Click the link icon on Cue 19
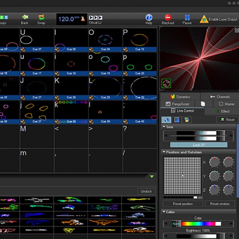Screen dimensions: 239x239 91,73
